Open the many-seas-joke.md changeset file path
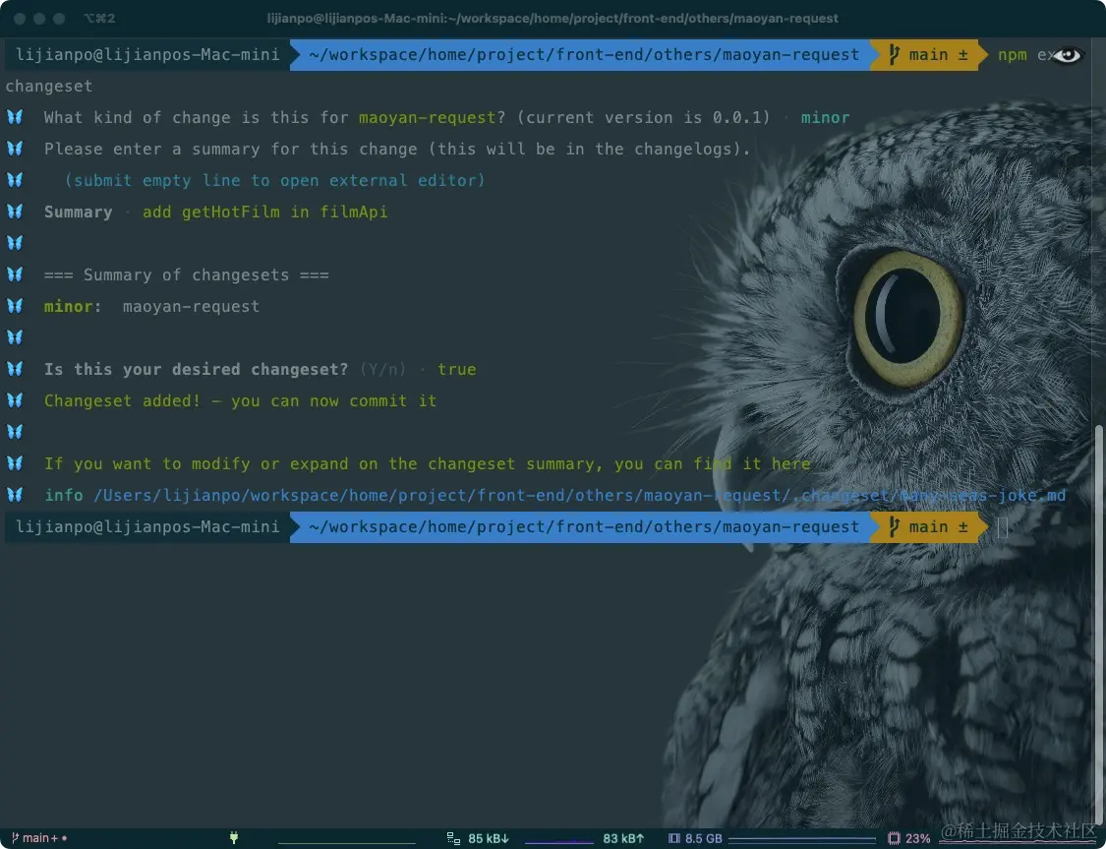1106x849 pixels. [579, 496]
